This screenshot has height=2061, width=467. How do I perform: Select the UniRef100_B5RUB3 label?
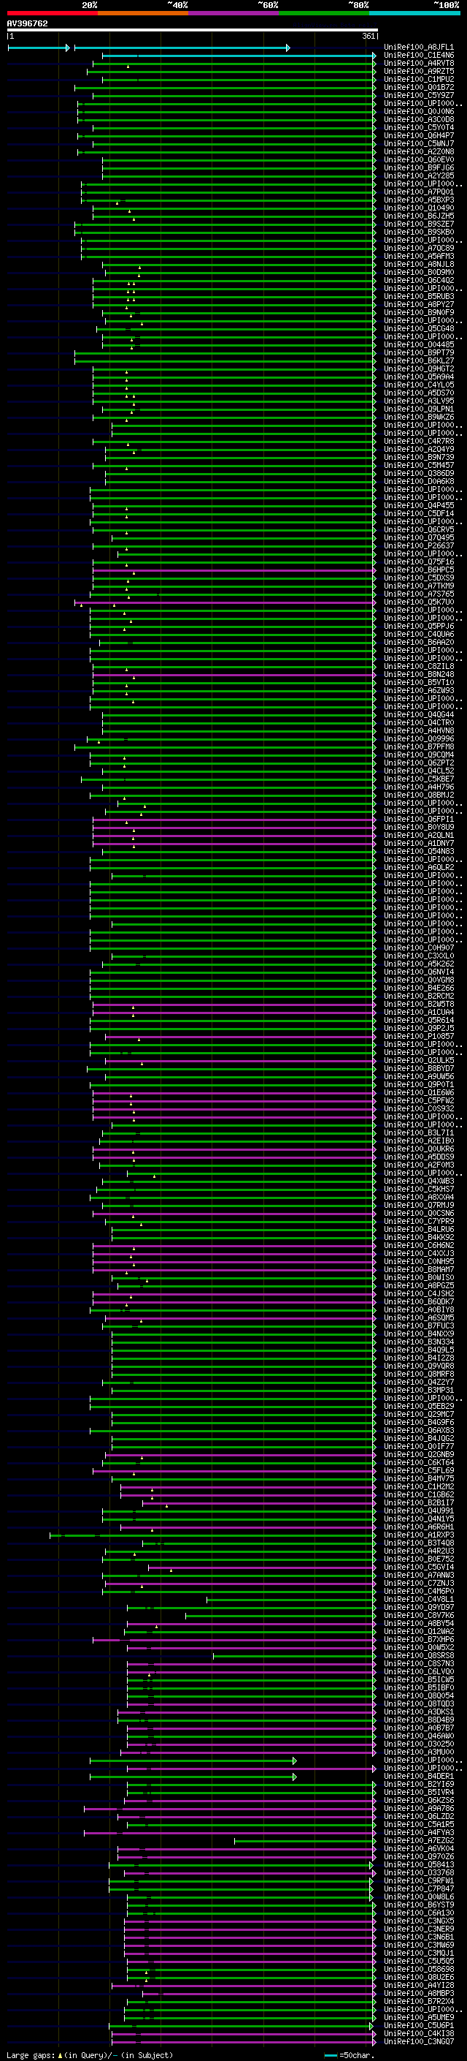419,297
